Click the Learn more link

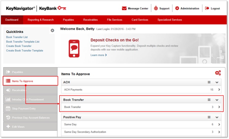97,55
